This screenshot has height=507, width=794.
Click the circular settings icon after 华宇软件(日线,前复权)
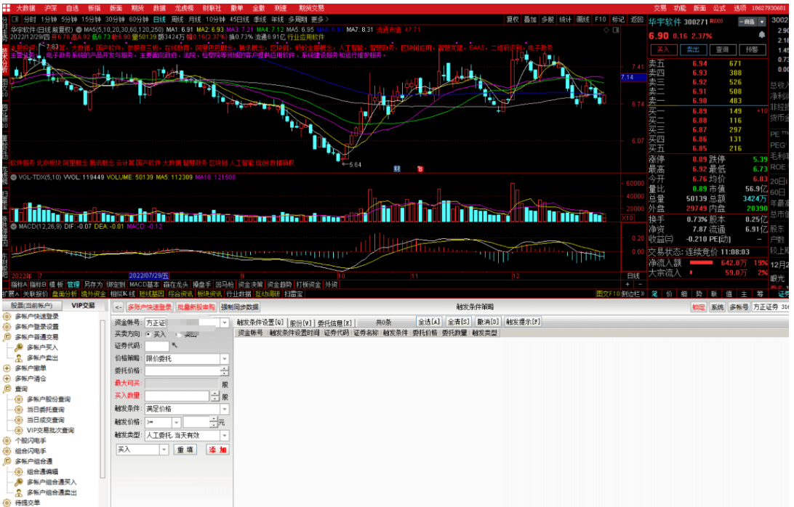79,30
